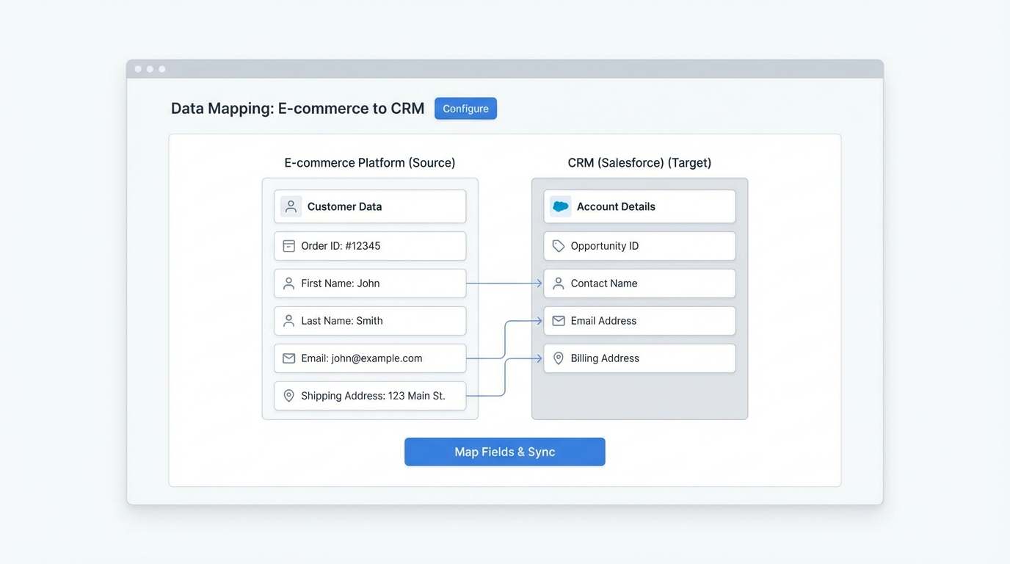This screenshot has width=1010, height=564.
Task: Click the tag icon next to Opportunity ID
Action: [x=559, y=245]
